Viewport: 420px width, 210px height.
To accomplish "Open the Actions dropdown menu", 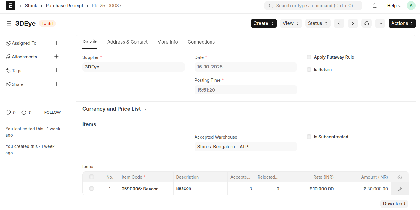I will coord(402,23).
